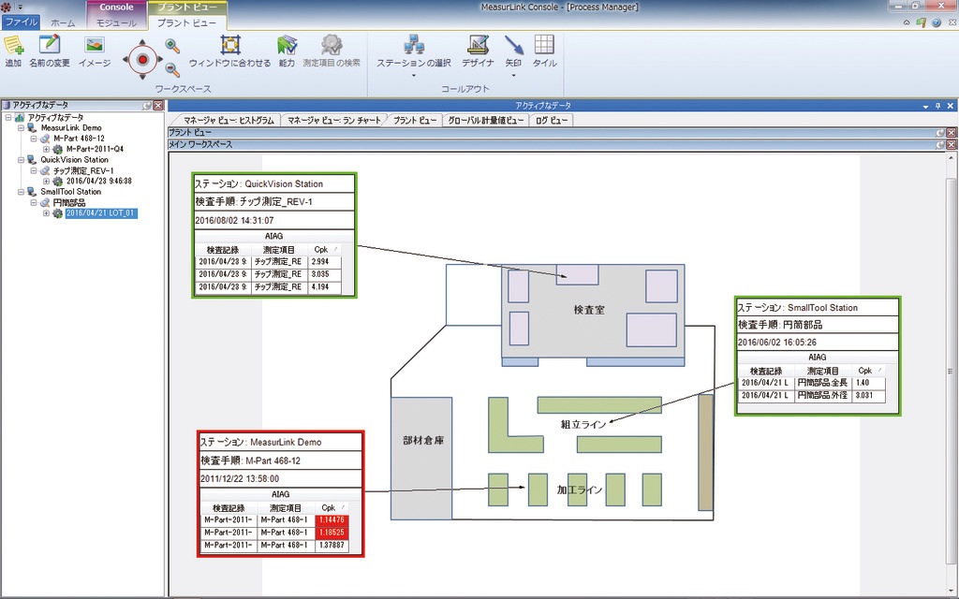Expand the 2016/04/21 LOT_01 node

point(47,213)
